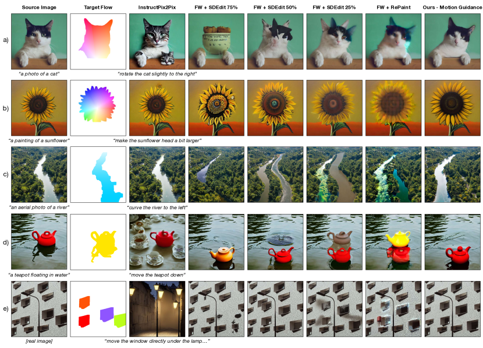
Task: Click the 'rotate the cat slightly' caption
Action: coord(157,73)
